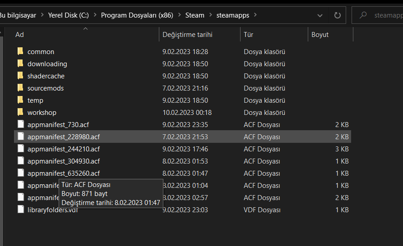Click the downloading folder icon
Viewport: 403px width, 246px height.
click(x=20, y=64)
